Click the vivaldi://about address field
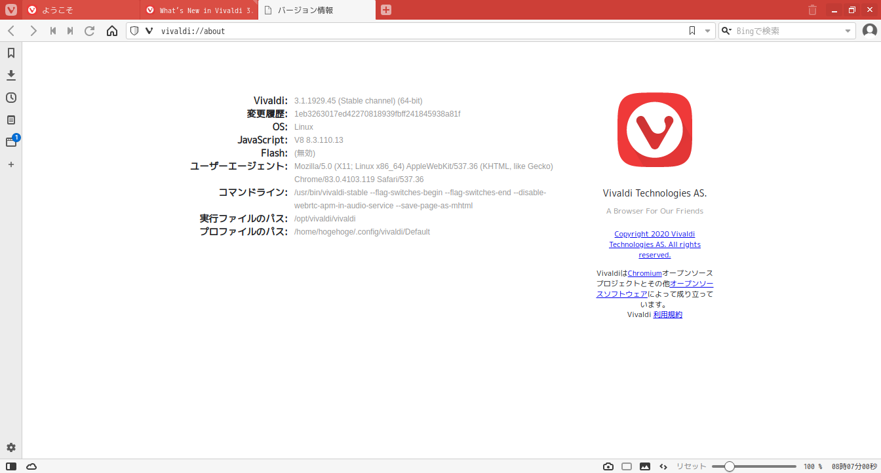 420,31
